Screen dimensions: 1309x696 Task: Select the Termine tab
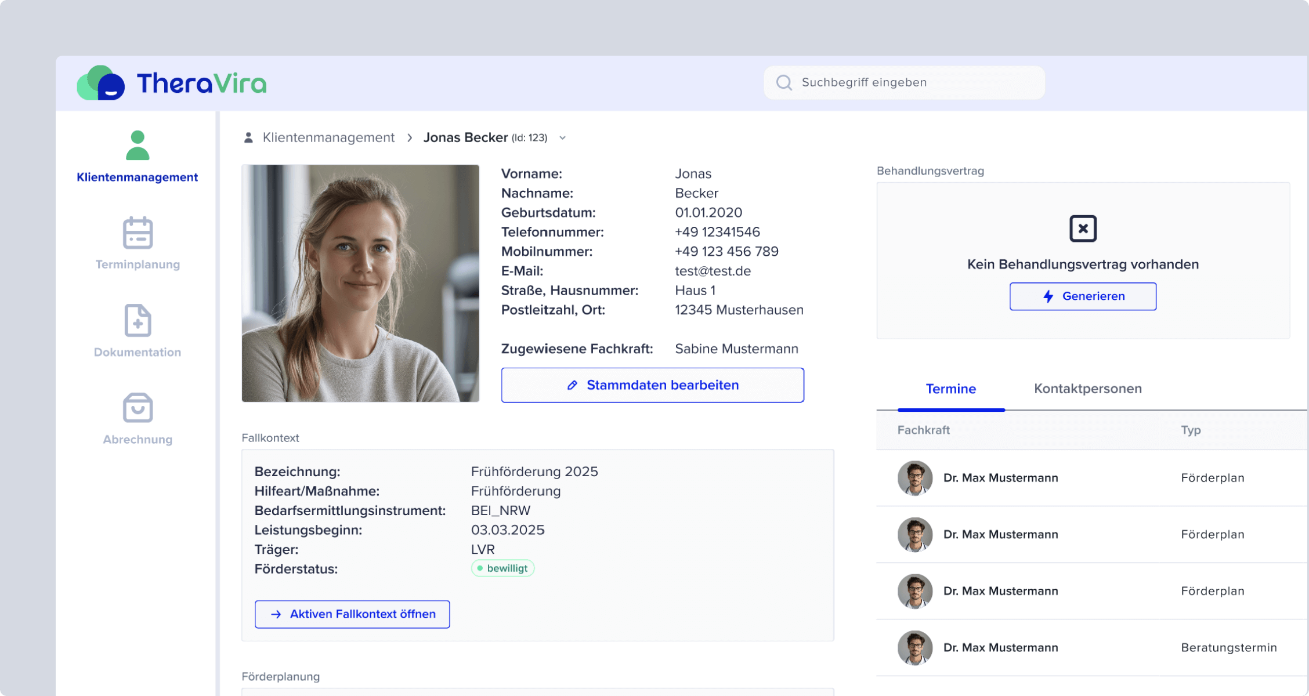point(950,389)
